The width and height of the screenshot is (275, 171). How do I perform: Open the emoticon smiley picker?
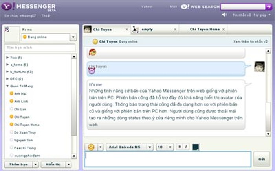91,147
